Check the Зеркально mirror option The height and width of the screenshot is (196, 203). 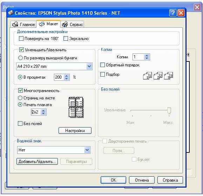66,39
